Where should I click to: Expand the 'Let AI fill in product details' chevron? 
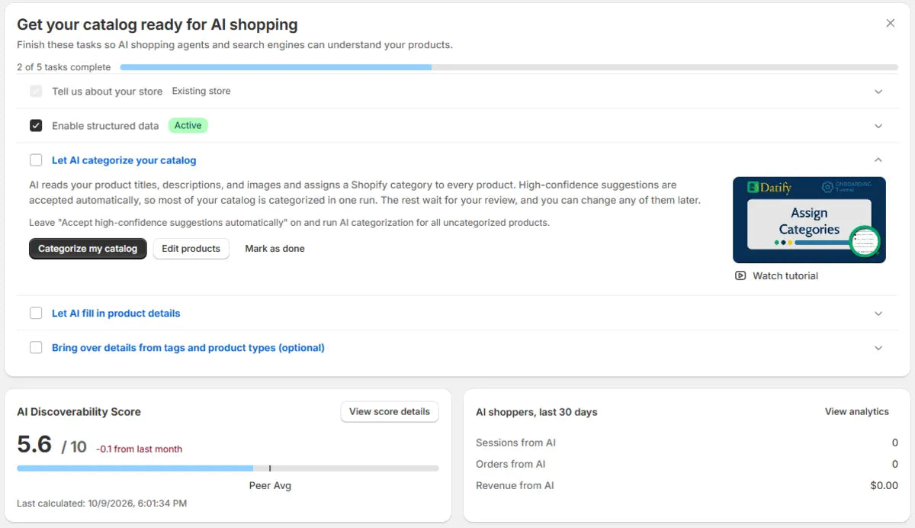pos(878,314)
